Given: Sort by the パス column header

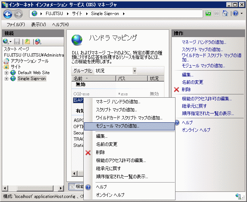Looking at the screenshot, I should (132, 78).
